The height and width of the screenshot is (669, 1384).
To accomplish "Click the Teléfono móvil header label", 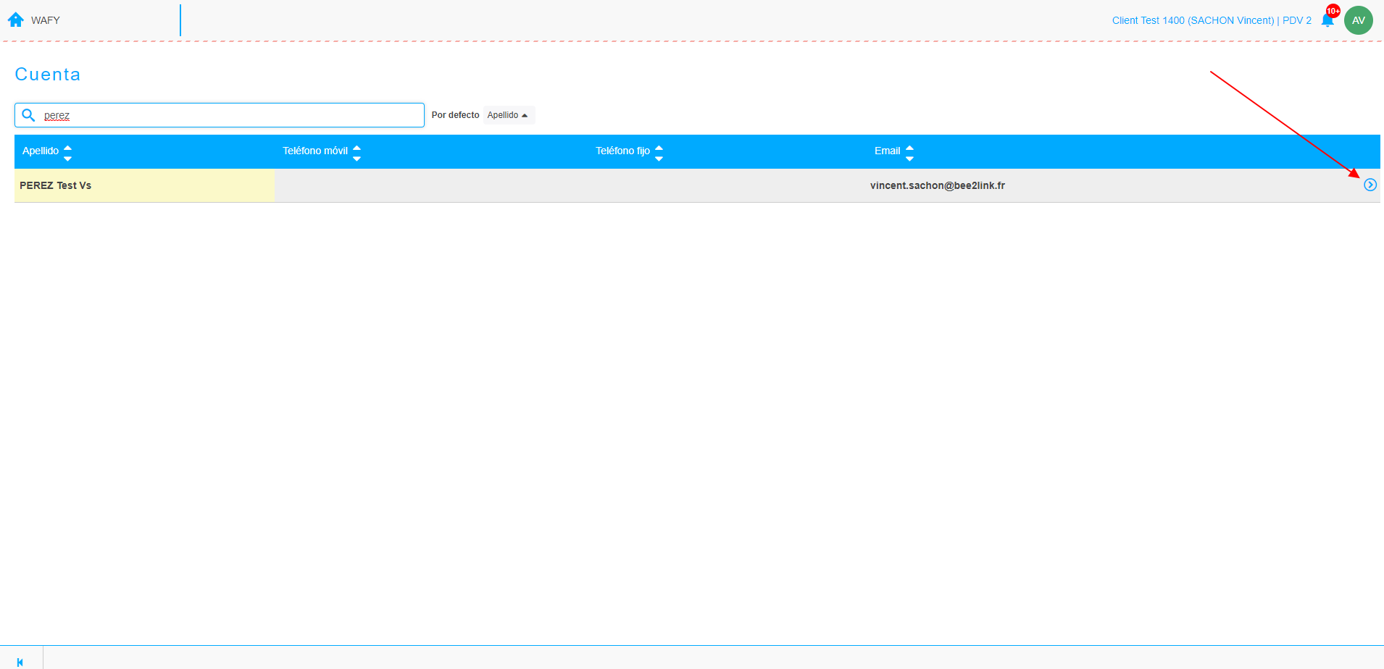I will (x=315, y=151).
